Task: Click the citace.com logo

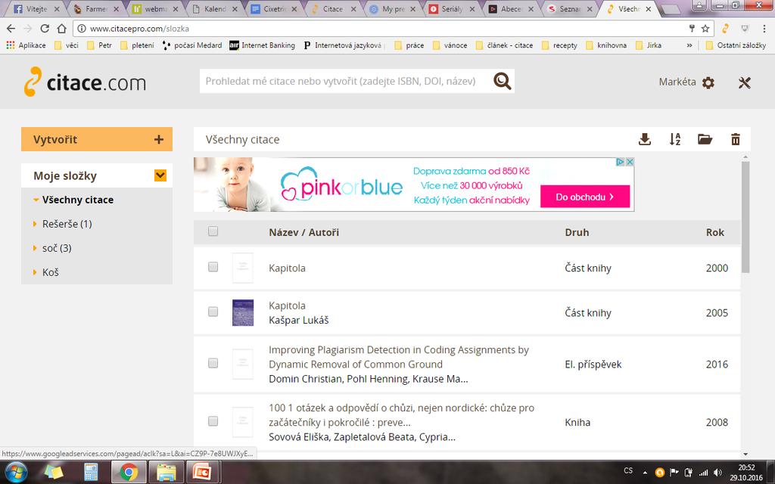Action: [x=85, y=82]
